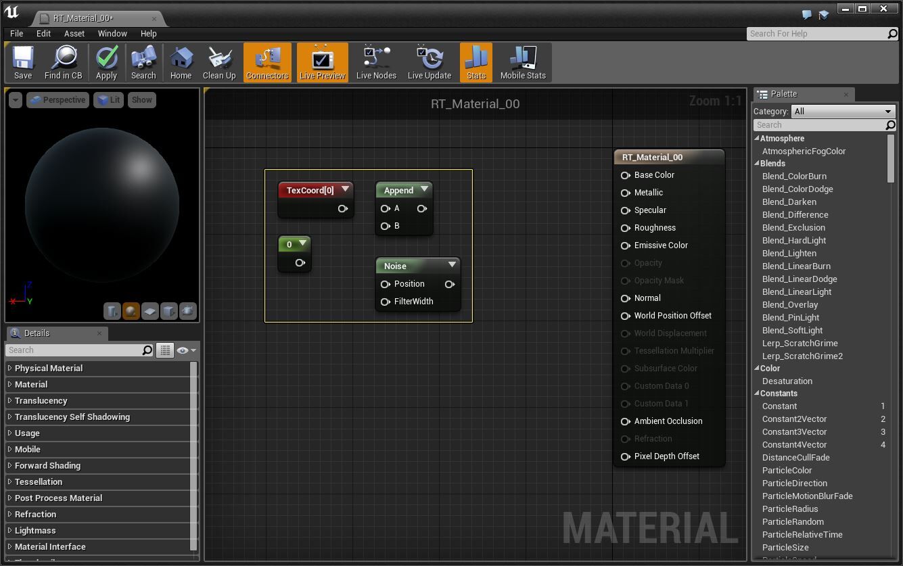Select the cube preview mesh shape
The width and height of the screenshot is (903, 566).
(x=169, y=311)
